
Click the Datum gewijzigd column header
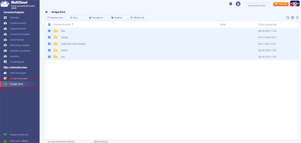267,25
